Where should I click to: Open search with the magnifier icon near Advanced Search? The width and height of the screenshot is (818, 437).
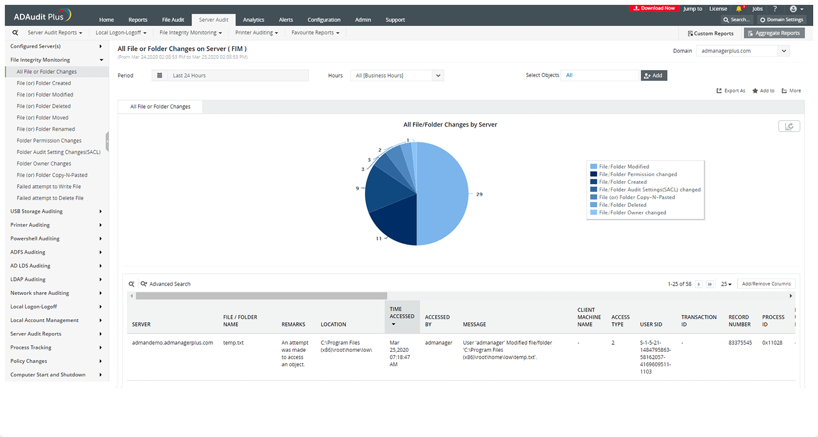(131, 284)
